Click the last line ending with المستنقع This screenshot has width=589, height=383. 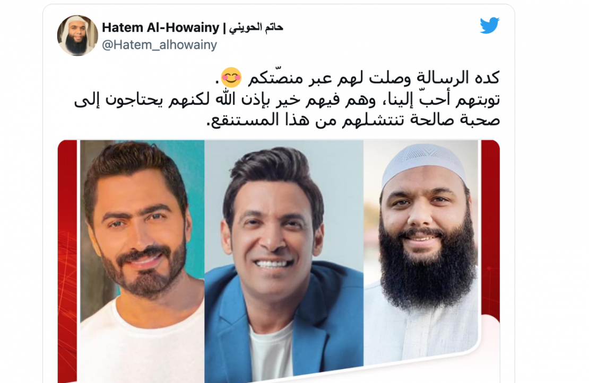tap(353, 120)
